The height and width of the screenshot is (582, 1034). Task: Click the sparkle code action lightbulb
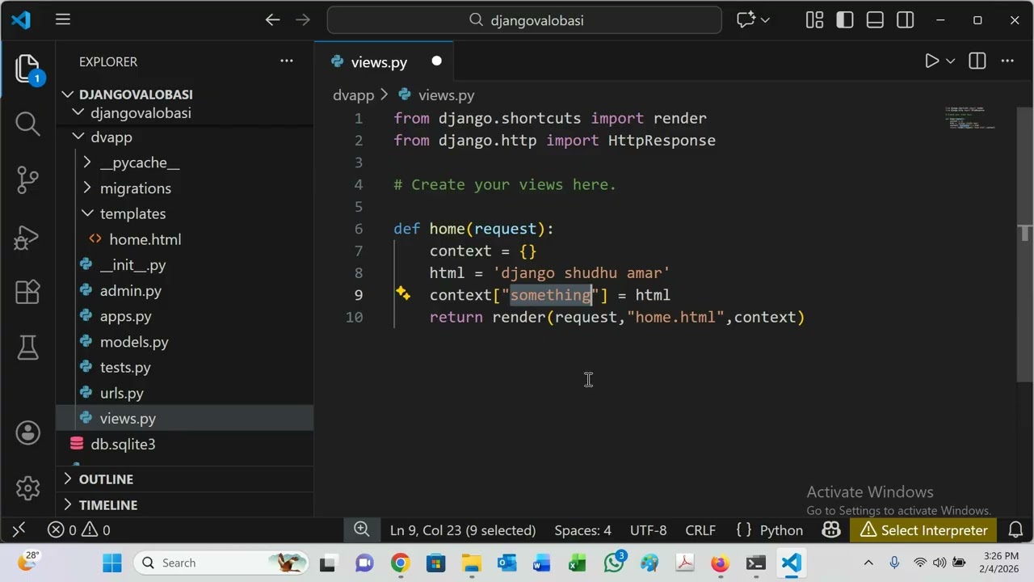(403, 294)
